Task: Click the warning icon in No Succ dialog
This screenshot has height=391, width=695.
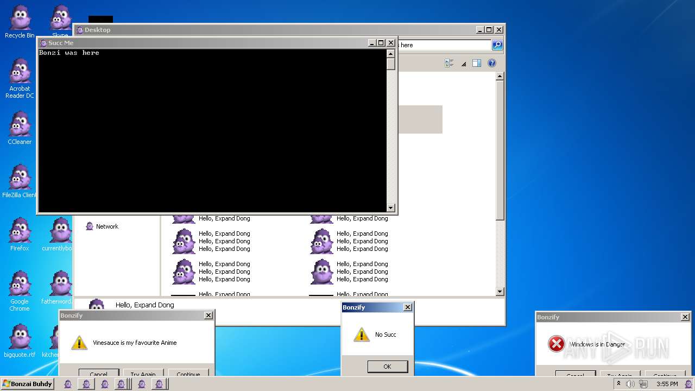Action: (362, 335)
